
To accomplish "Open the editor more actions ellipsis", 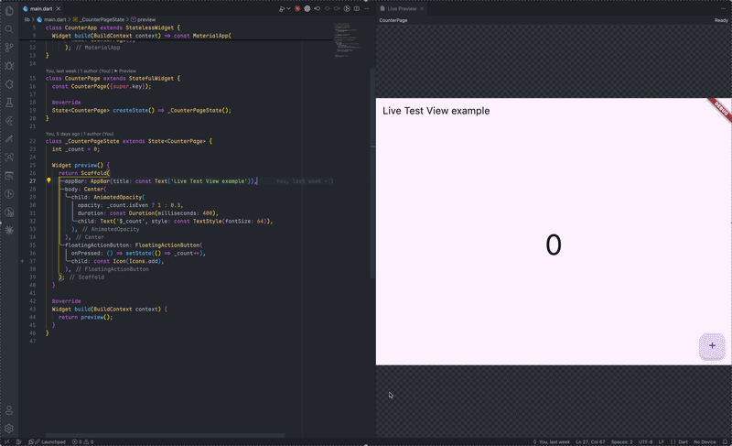I will (x=367, y=8).
